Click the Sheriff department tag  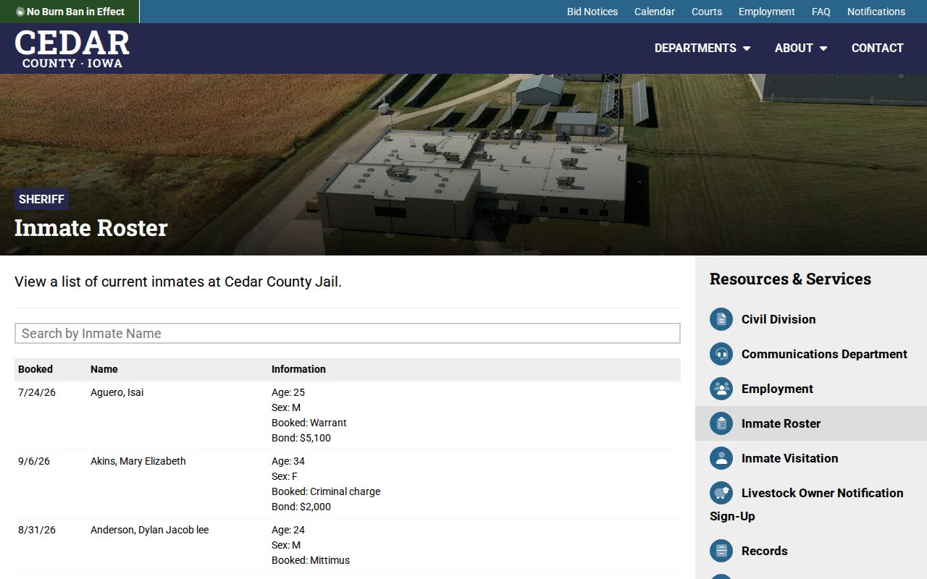(41, 199)
